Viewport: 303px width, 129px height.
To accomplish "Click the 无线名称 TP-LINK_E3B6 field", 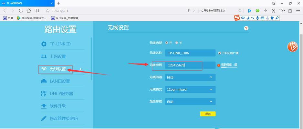I will pos(190,53).
